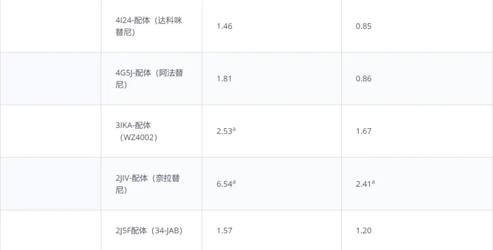Click the 1.67 value cell
Image resolution: width=493 pixels, height=250 pixels.
417,131
